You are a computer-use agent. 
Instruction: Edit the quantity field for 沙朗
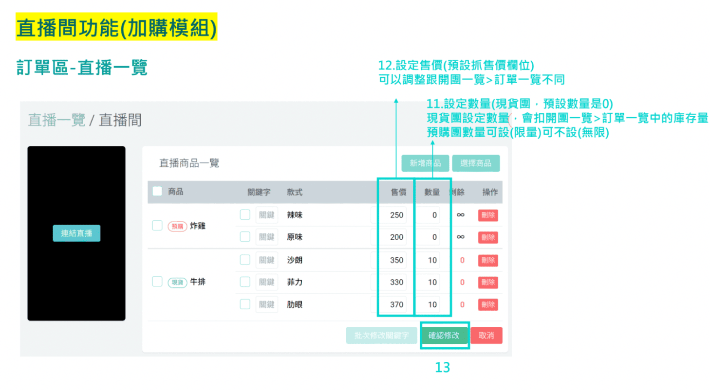point(429,260)
